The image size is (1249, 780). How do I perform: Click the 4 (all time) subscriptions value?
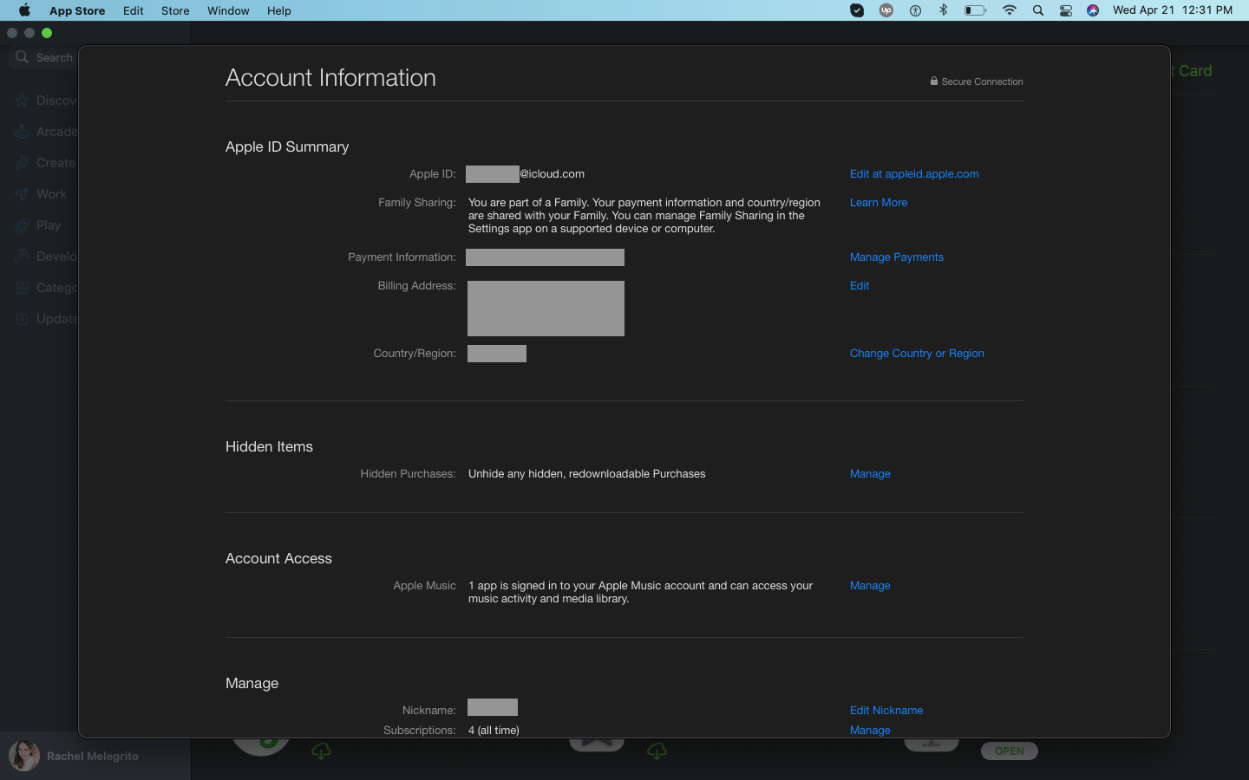point(494,731)
